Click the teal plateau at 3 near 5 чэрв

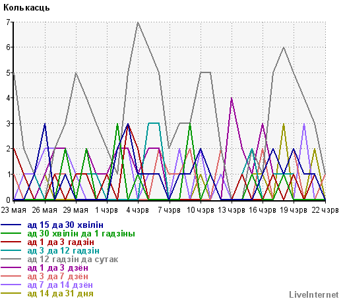154,123
